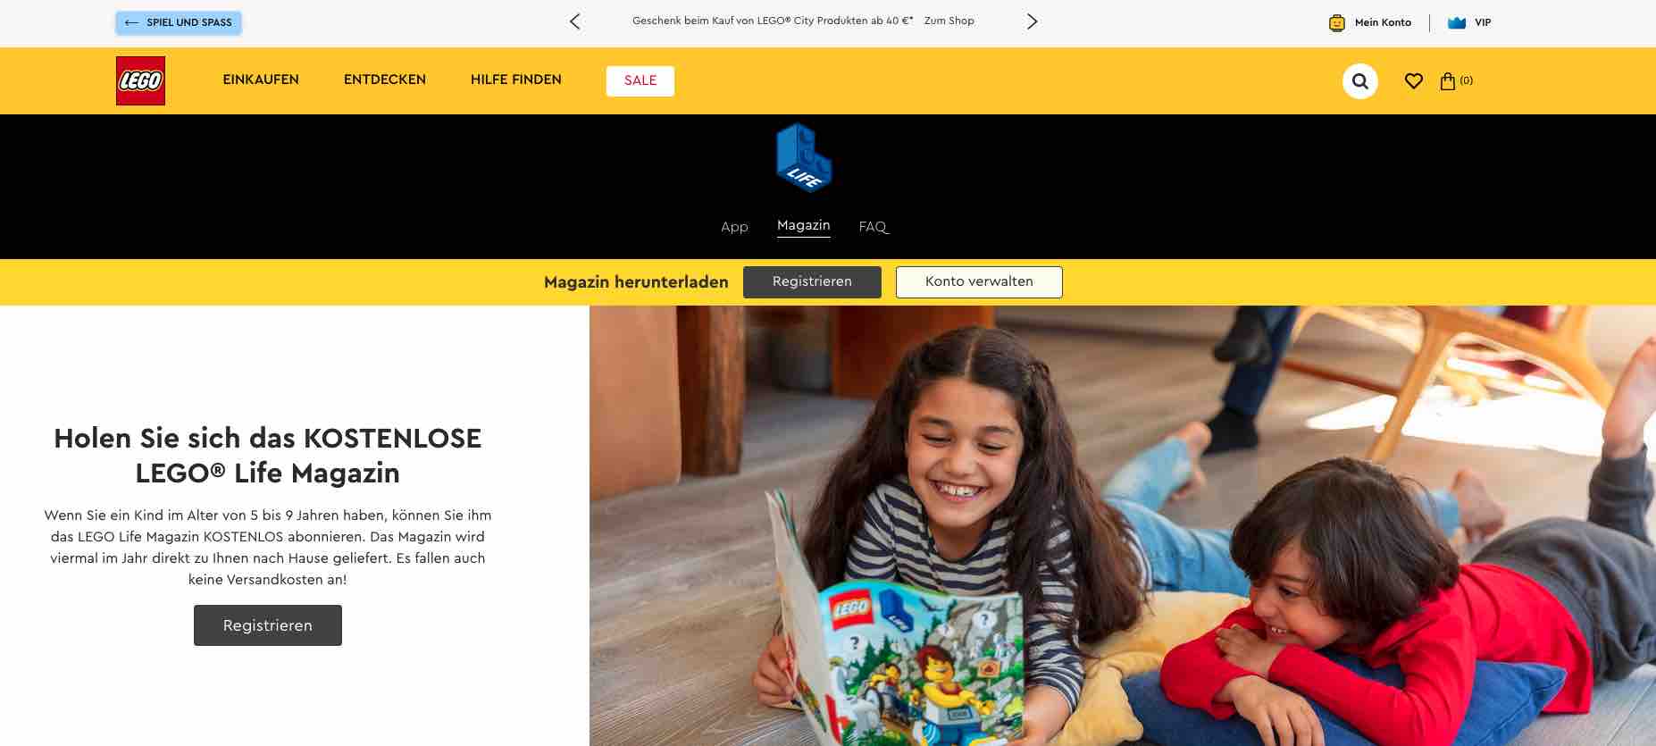
Task: Click the LEGO Life brick logo
Action: pyautogui.click(x=804, y=158)
